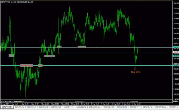
Task: Open the EURCAD,M5 chart tab
Action: (x=122, y=107)
